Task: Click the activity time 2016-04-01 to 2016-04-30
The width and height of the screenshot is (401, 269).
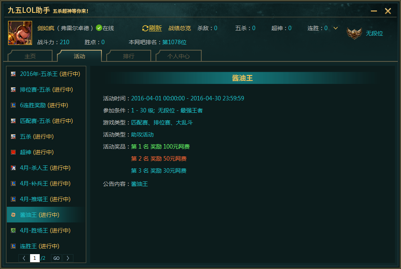Action: 187,98
